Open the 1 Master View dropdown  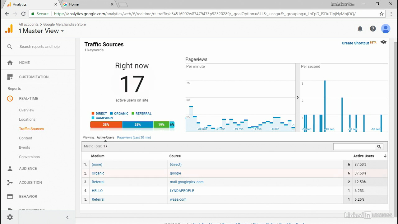(x=41, y=31)
